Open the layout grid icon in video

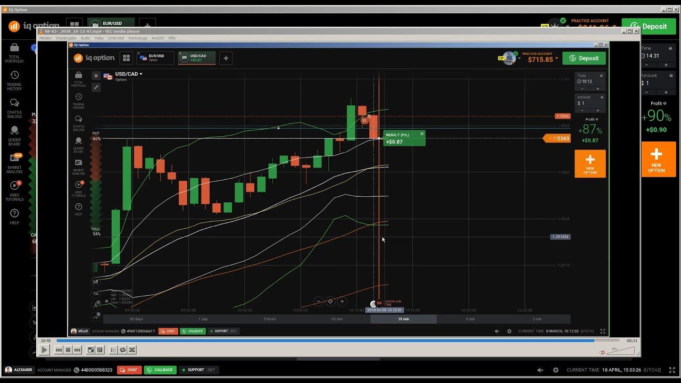click(x=126, y=58)
